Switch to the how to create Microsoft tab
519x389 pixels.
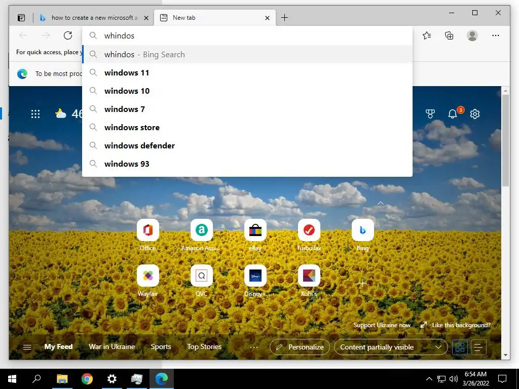94,18
